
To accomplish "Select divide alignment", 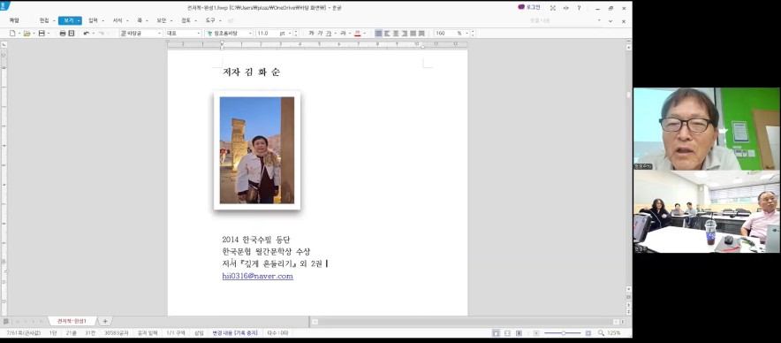I will click(x=421, y=34).
